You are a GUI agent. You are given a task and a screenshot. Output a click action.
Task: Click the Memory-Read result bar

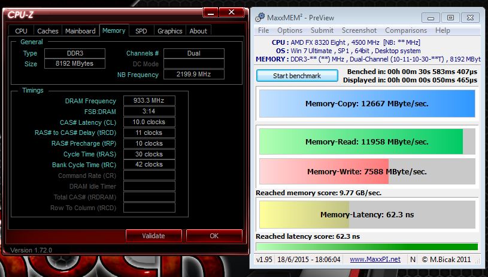coord(367,141)
